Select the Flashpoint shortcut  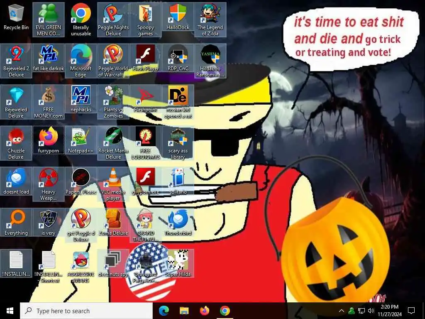[x=146, y=99]
